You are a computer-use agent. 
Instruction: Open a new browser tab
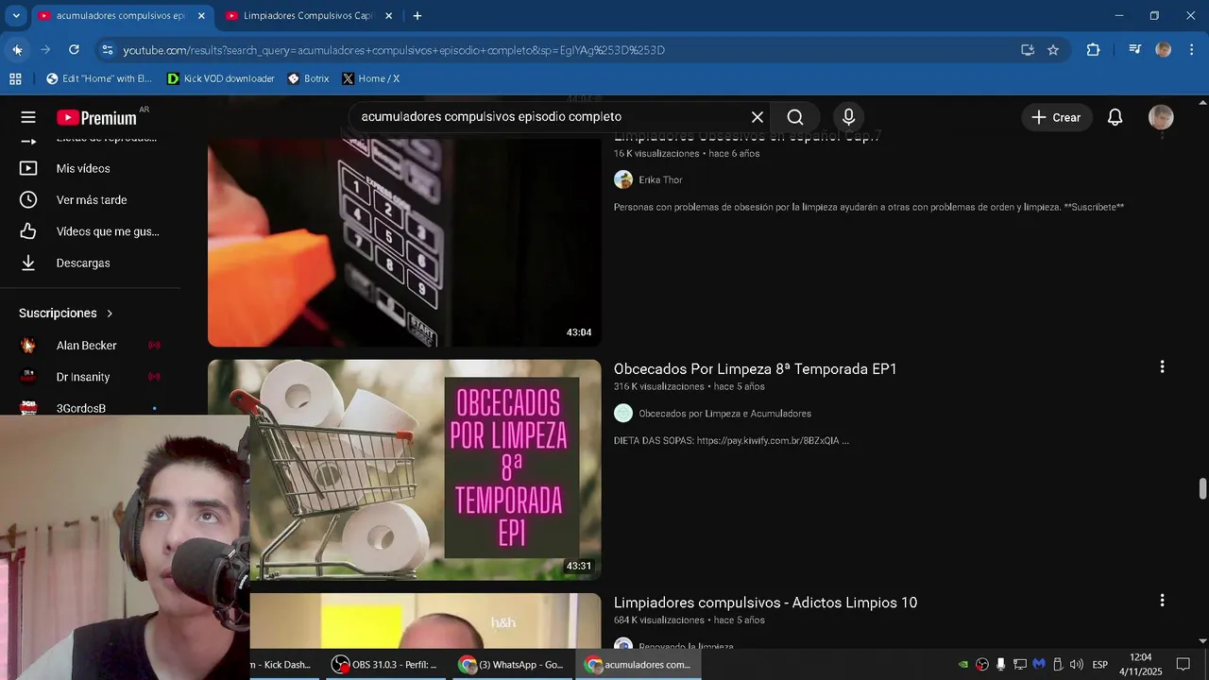pyautogui.click(x=417, y=16)
